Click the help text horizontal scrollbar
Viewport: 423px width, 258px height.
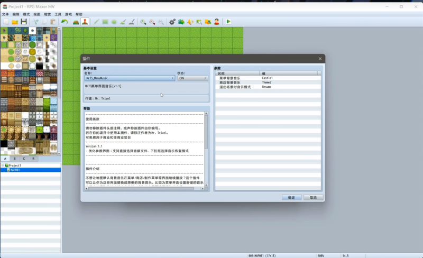pos(141,189)
